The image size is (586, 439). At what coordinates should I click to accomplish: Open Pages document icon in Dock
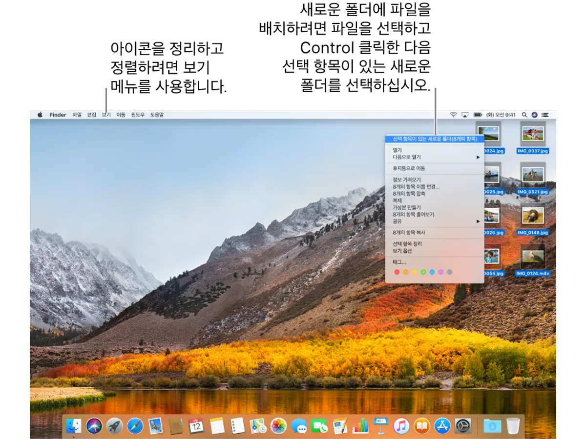click(340, 426)
